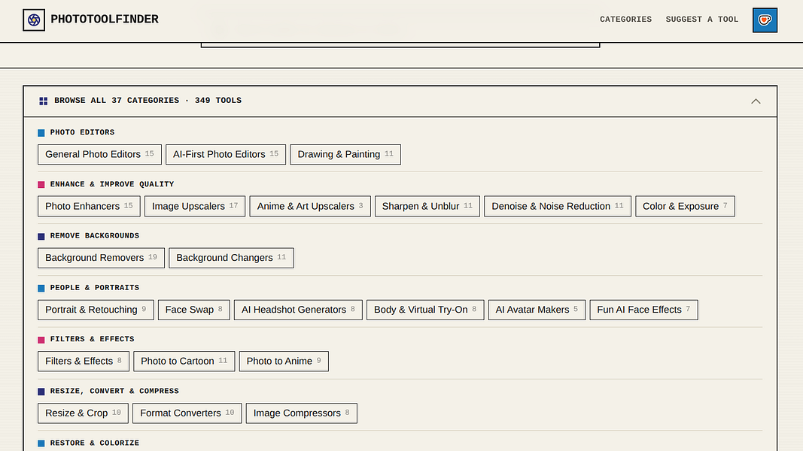Click the grid icon beside Browse All
Screen dimensions: 803x451
pyautogui.click(x=44, y=101)
